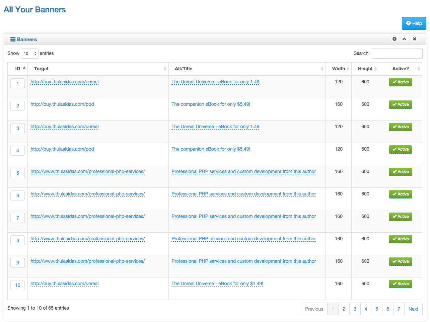The width and height of the screenshot is (430, 322).
Task: Go to pagination page 3
Action: [x=355, y=309]
